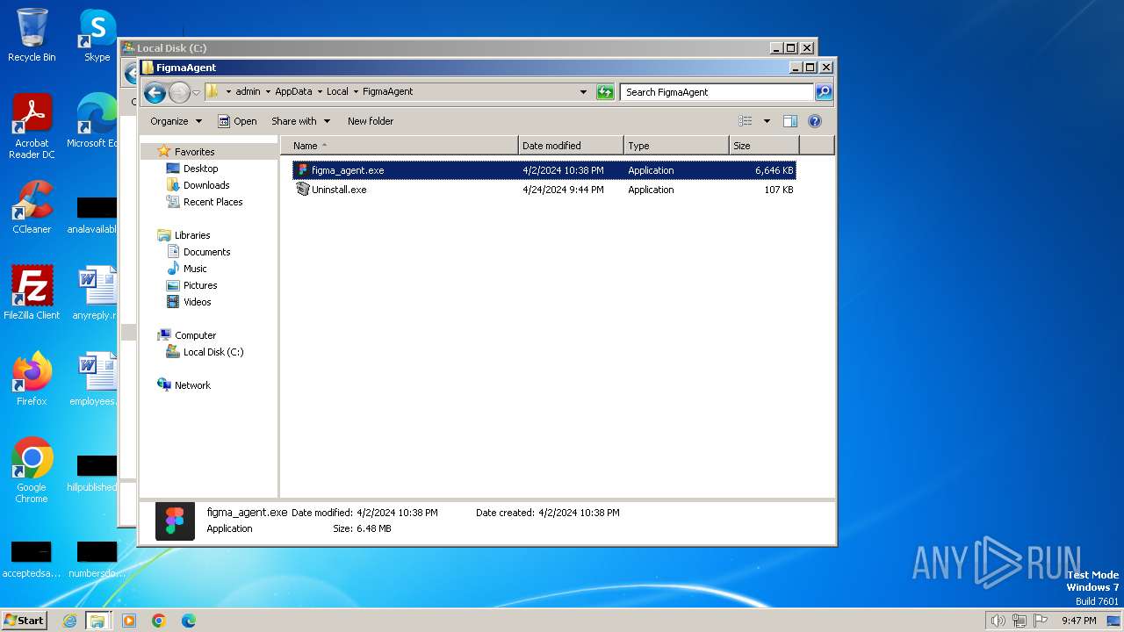Sort by Size column header

click(764, 146)
